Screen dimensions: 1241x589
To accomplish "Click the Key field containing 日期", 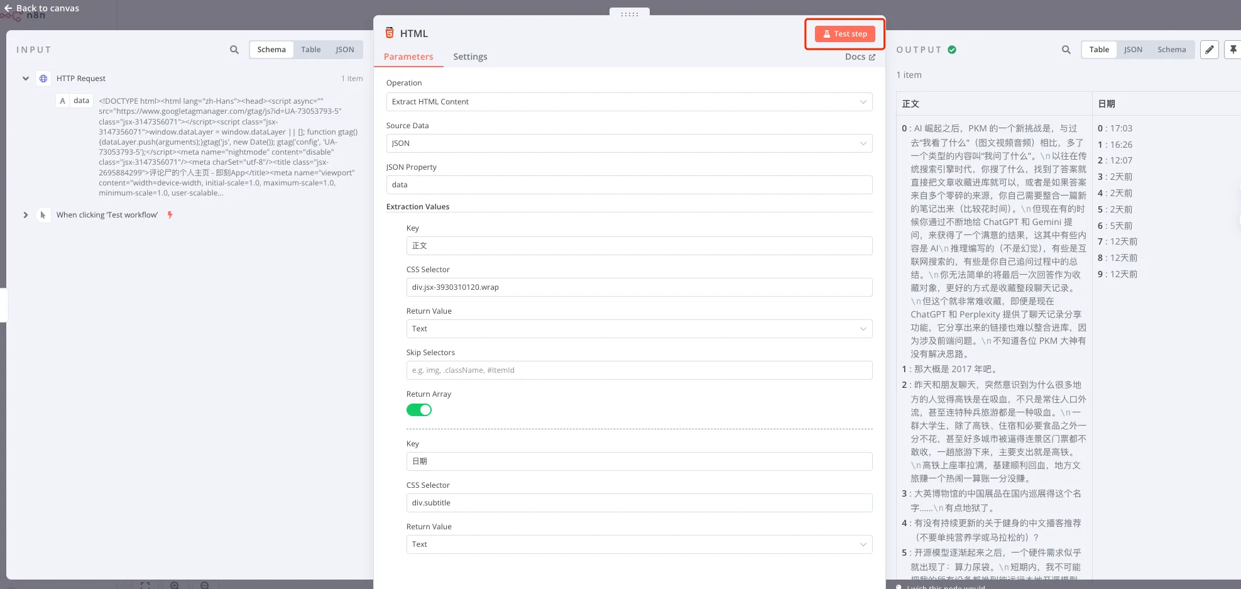I will tap(639, 461).
